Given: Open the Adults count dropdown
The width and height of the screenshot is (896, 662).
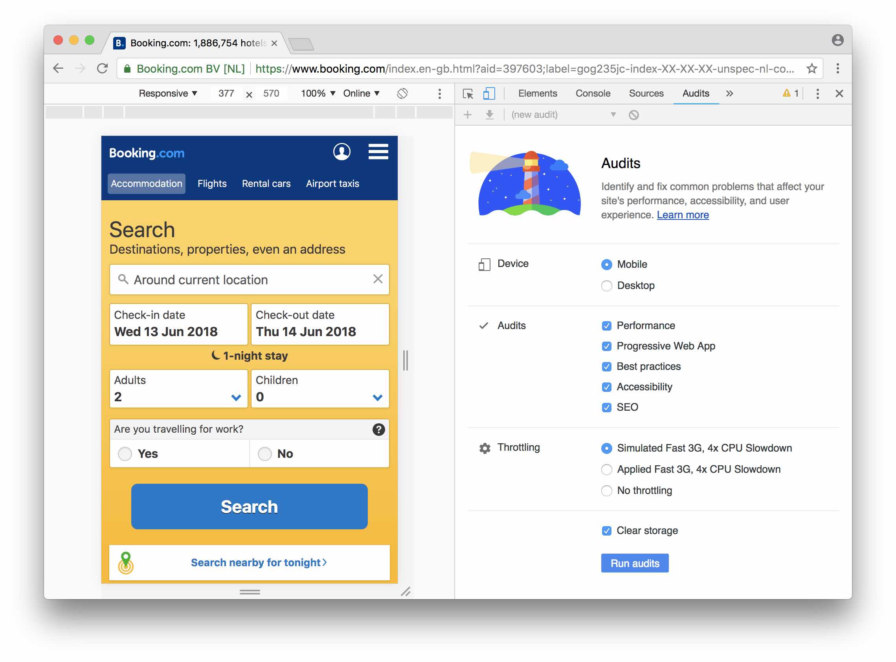Looking at the screenshot, I should click(178, 389).
